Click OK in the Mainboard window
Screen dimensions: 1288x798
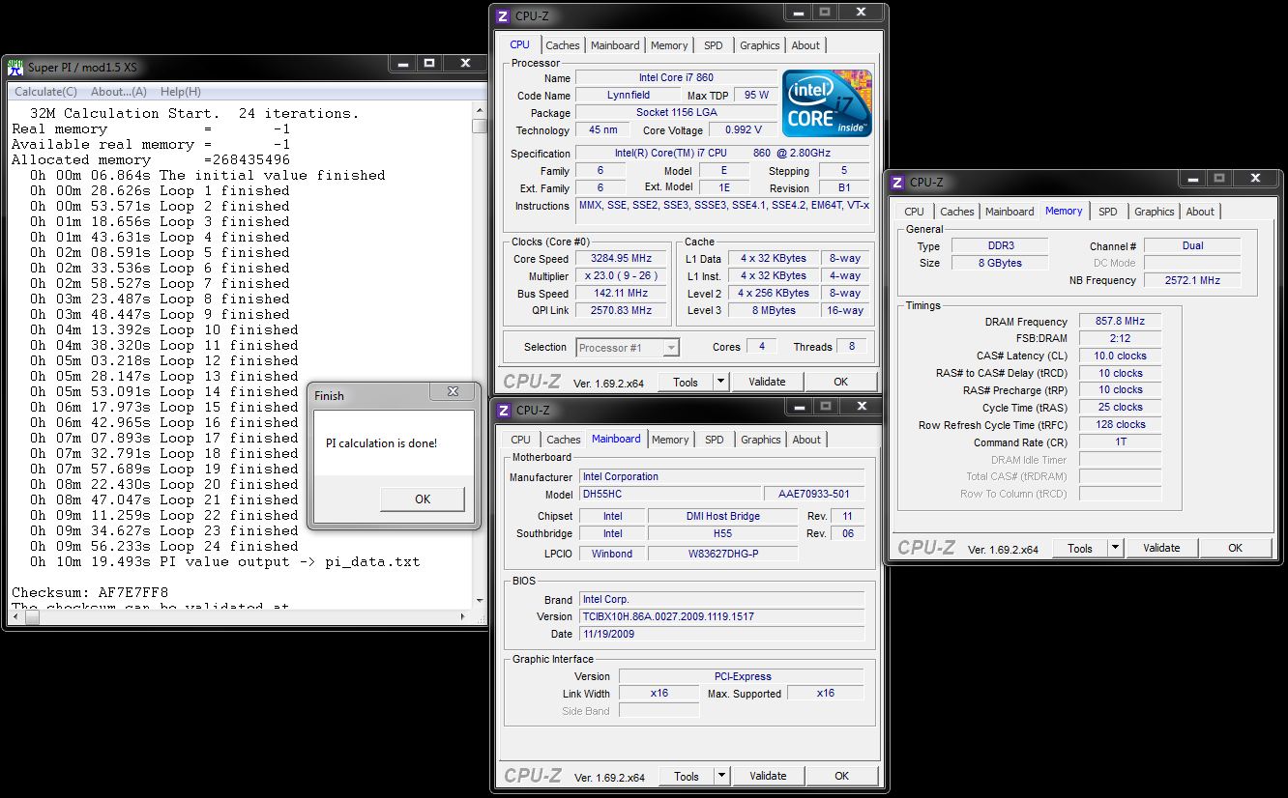point(841,776)
